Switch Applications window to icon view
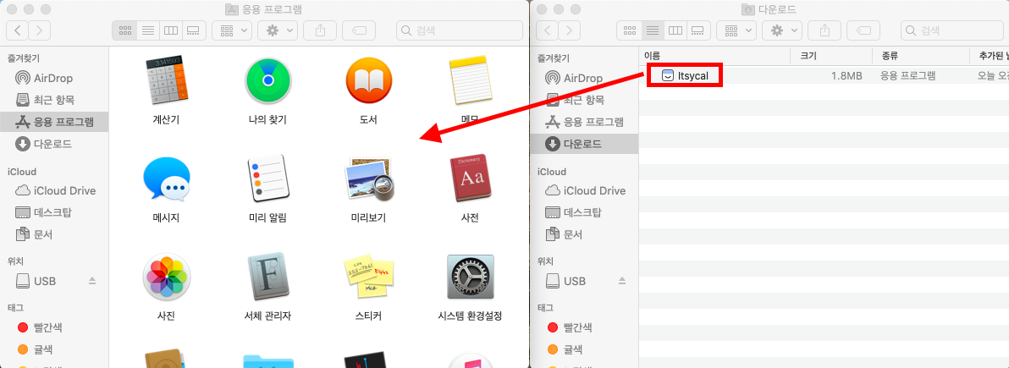1009x368 pixels. 124,30
